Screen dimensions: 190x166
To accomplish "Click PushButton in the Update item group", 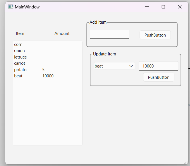I will point(159,77).
